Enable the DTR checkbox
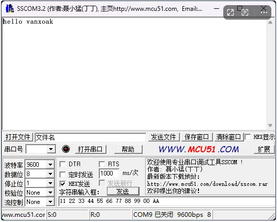The width and height of the screenshot is (277, 222). pyautogui.click(x=63, y=164)
